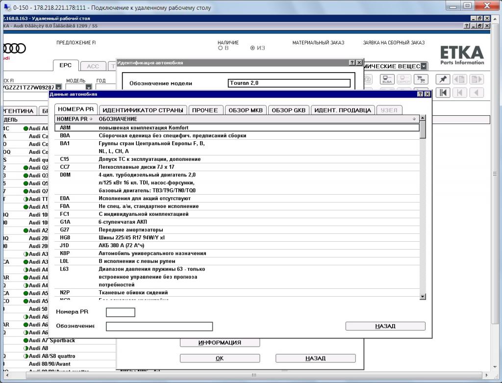This screenshot has height=383, width=502.
Task: Click green status dot for Audi Q2
Action: click(x=26, y=168)
